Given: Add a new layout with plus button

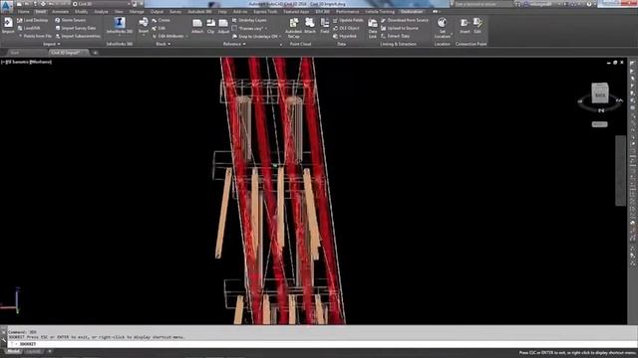Looking at the screenshot, I should click(50, 351).
